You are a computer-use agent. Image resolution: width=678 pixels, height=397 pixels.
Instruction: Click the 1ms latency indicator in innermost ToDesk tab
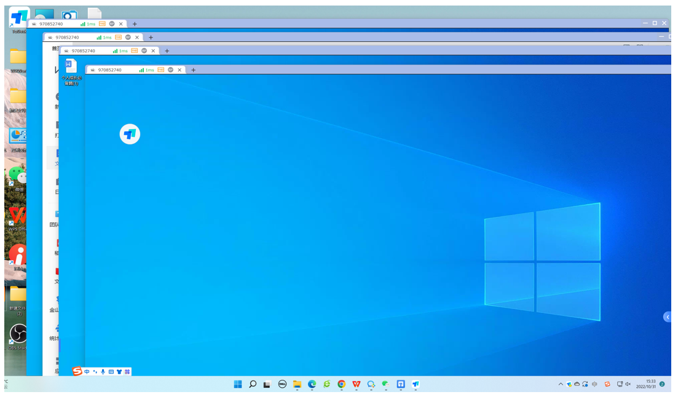(x=146, y=70)
